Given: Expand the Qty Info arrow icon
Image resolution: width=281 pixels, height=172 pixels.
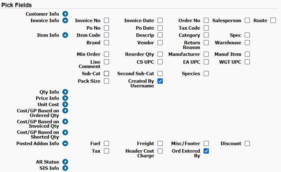Looking at the screenshot, I should coord(65,92).
